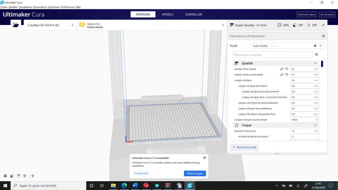
Task: Click the Marché en ligne button
Action: [x=307, y=15]
